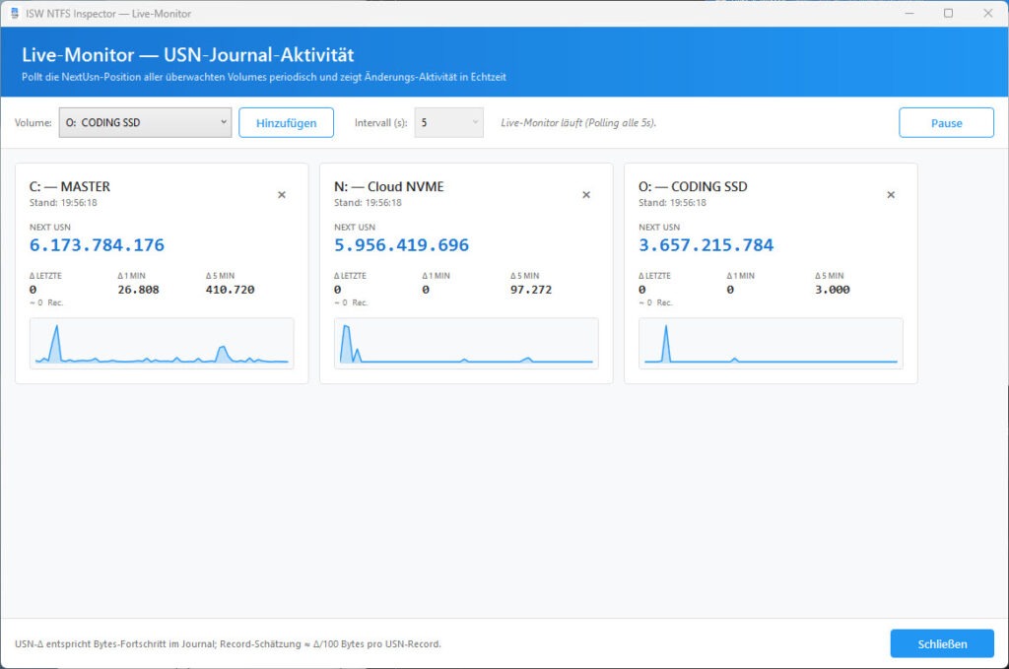Click the status text Live-Monitor läuft
The image size is (1009, 669).
click(578, 123)
